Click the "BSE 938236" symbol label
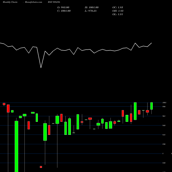 pos(54,2)
